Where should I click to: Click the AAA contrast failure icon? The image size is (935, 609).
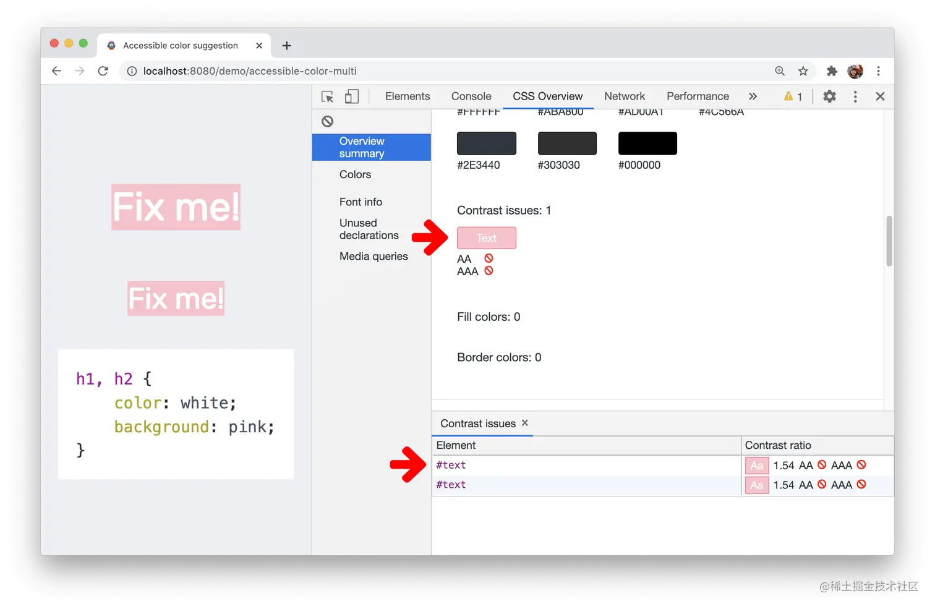[x=488, y=271]
